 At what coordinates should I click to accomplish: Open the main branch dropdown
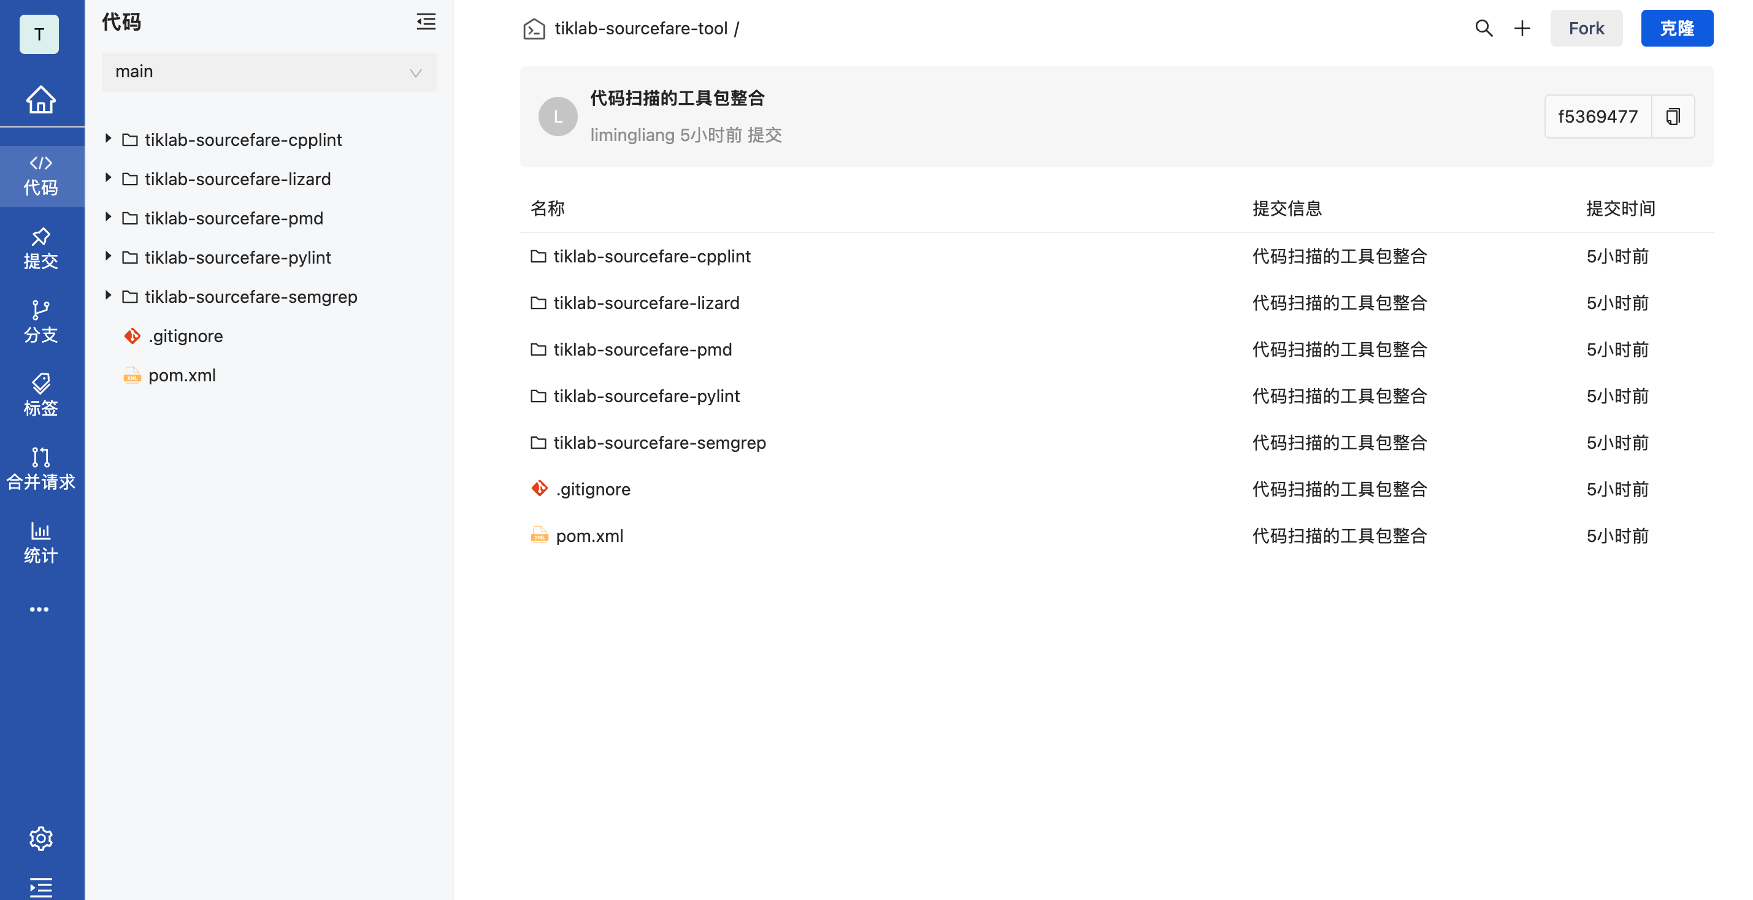(x=269, y=72)
